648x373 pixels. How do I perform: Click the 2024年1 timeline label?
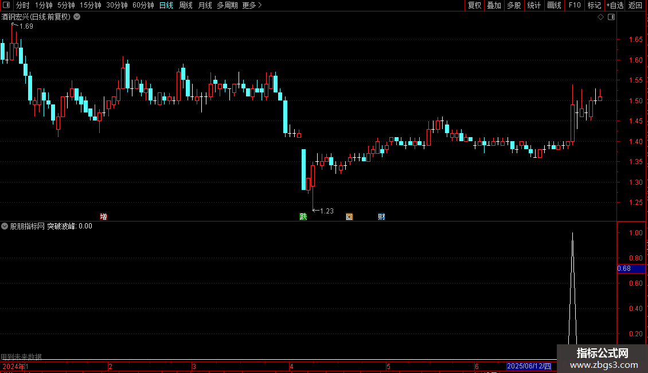click(x=15, y=366)
